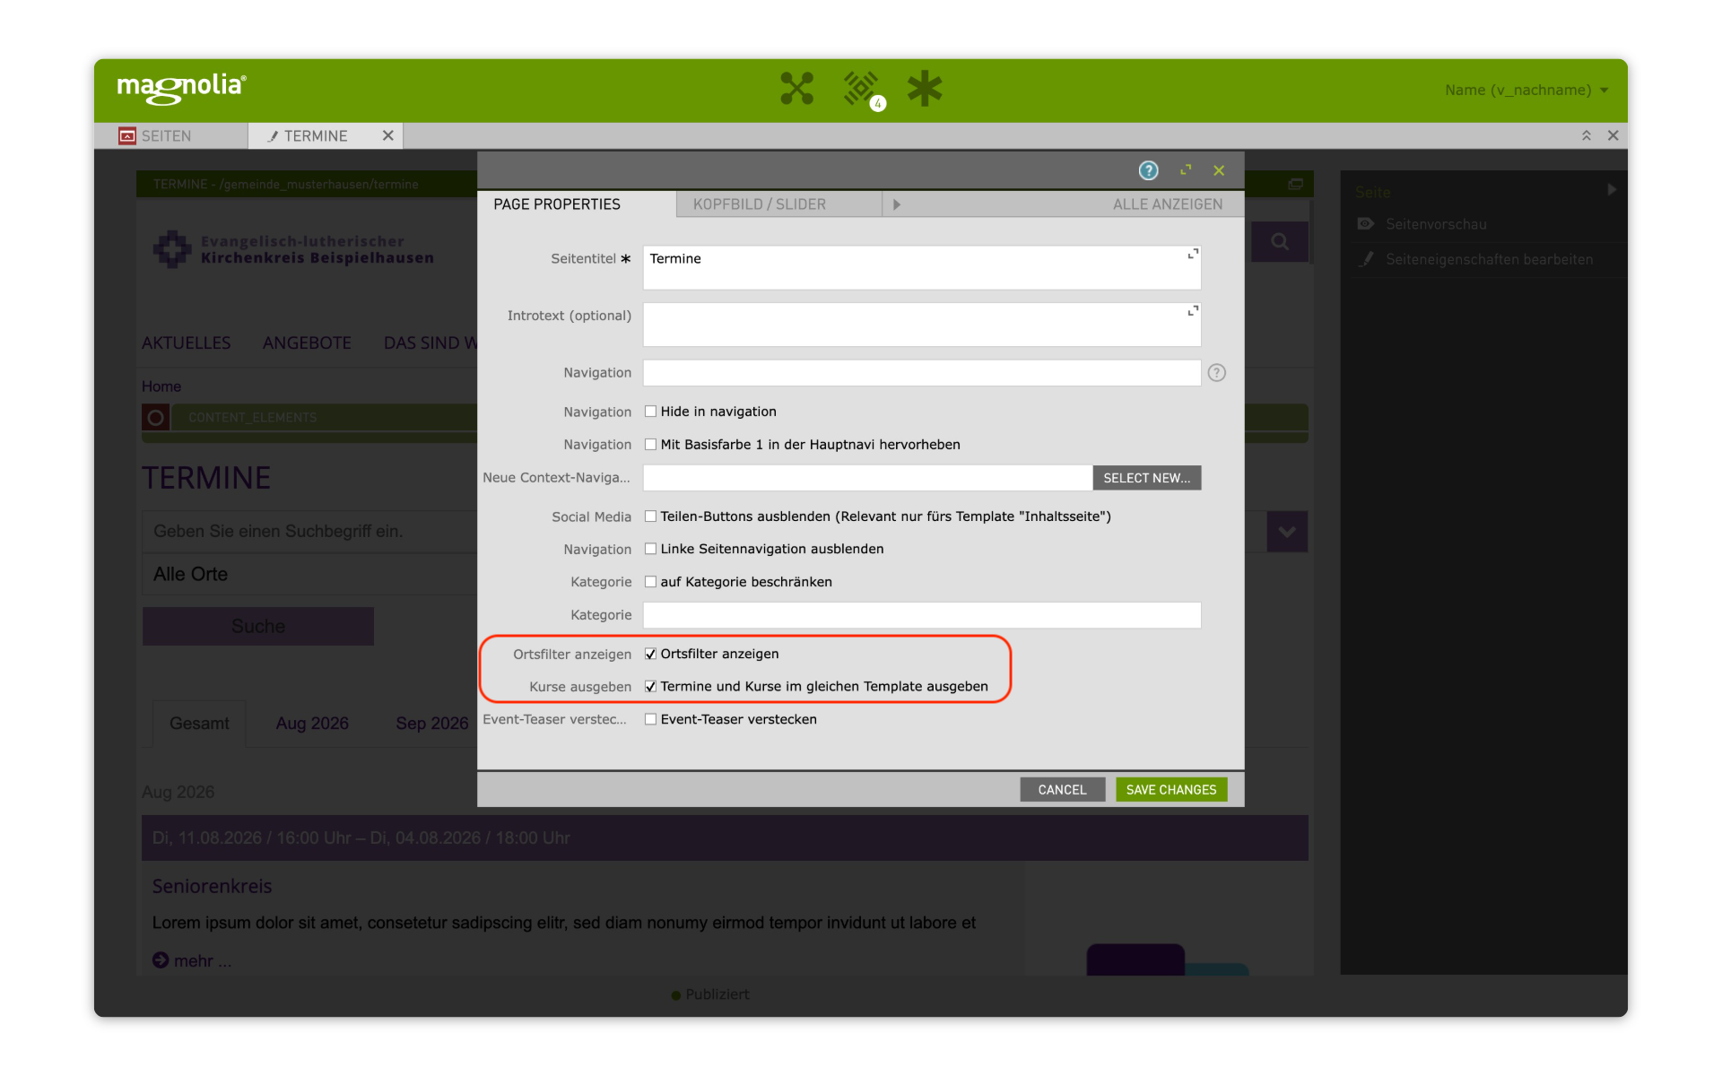Viewport: 1722px width, 1076px height.
Task: Uncheck Ortsfilter anzeigen checkbox
Action: point(650,654)
